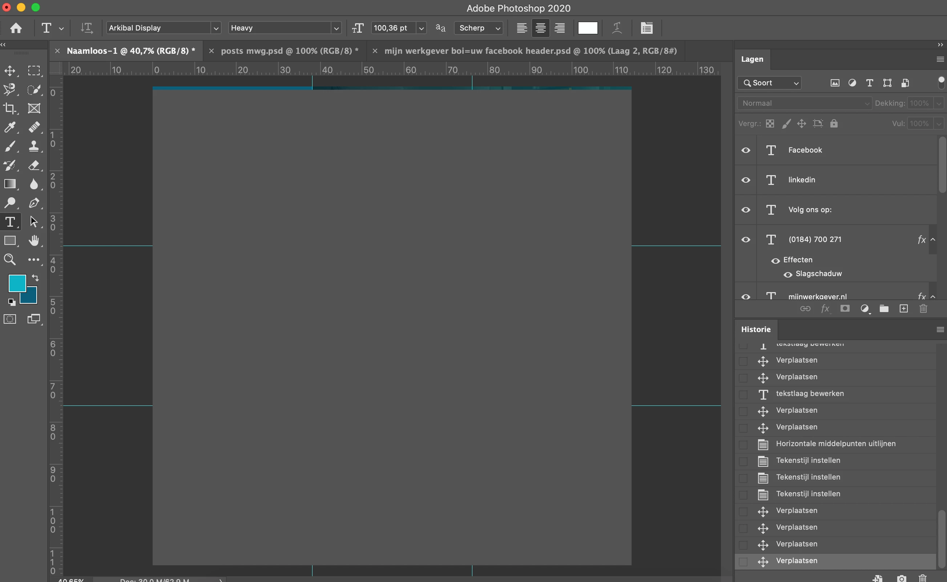This screenshot has height=582, width=947.
Task: Select the Hand tool
Action: click(x=34, y=241)
